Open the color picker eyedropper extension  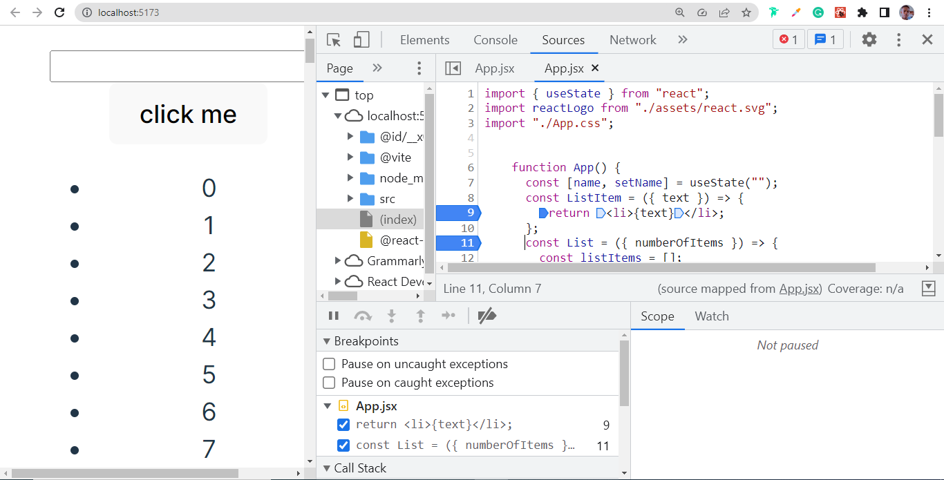796,12
